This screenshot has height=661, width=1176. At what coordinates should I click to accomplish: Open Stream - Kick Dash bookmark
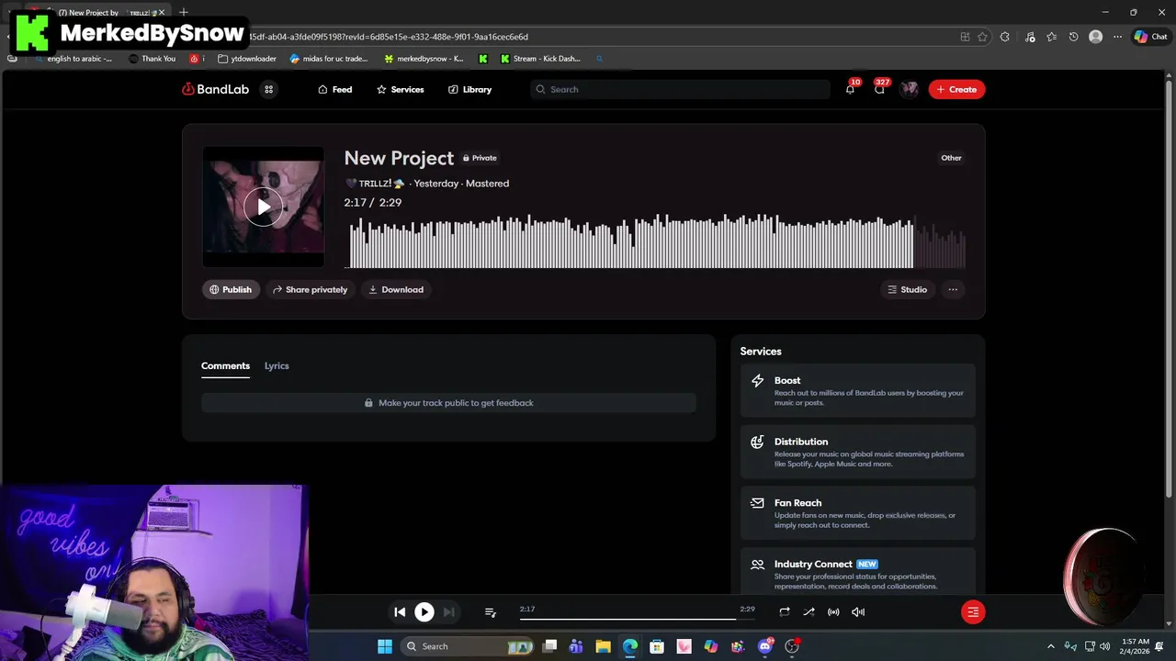point(540,59)
